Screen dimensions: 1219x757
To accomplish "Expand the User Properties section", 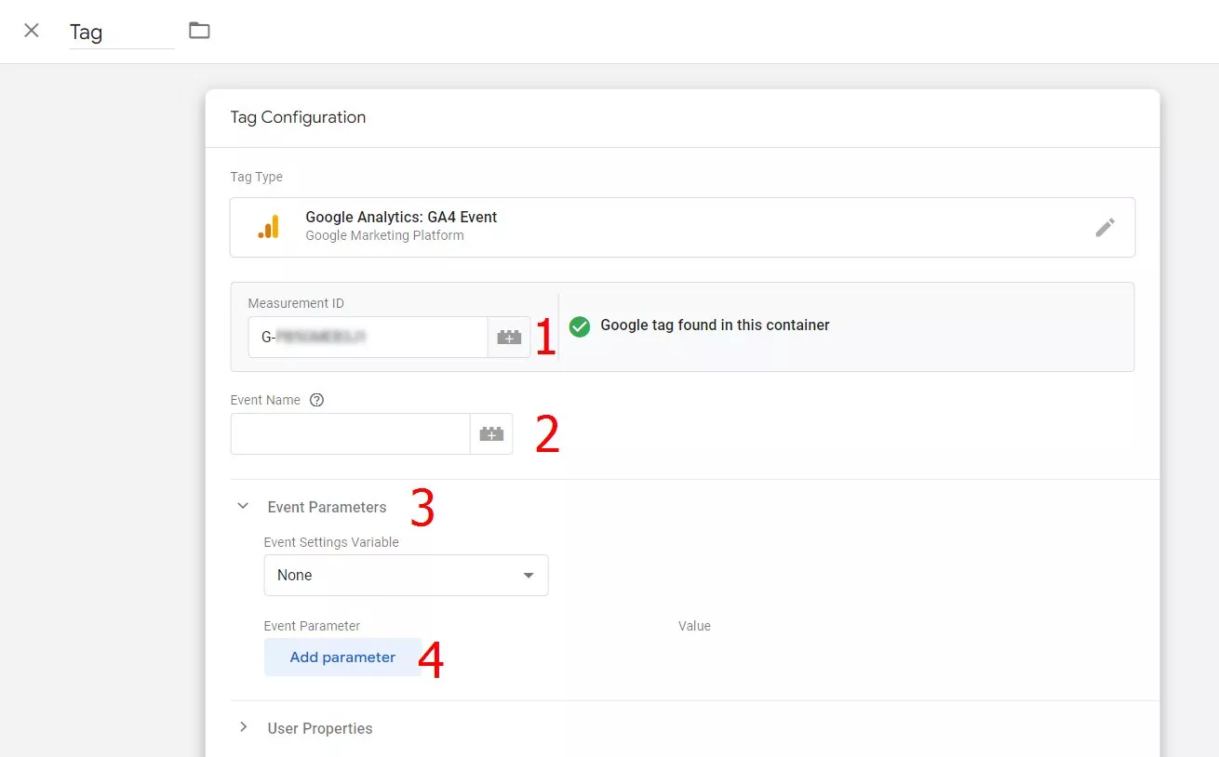I will (243, 727).
